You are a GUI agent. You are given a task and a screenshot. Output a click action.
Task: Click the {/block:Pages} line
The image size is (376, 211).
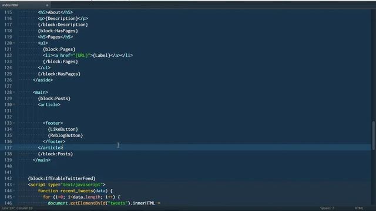pyautogui.click(x=61, y=62)
